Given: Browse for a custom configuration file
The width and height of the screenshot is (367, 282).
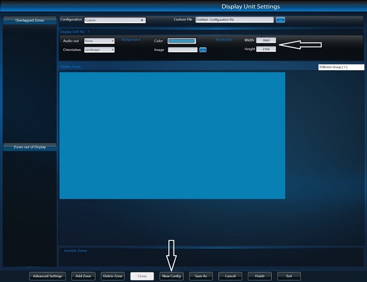Looking at the screenshot, I should coord(280,20).
